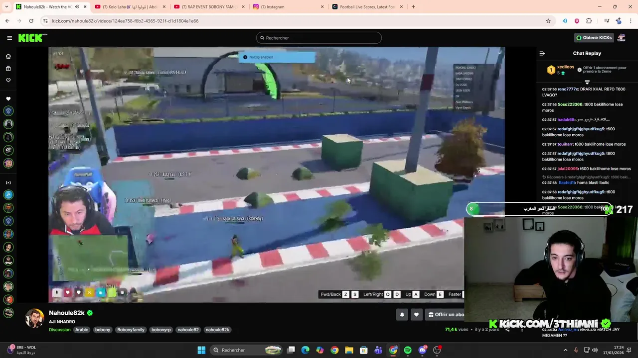Select the nahoule82k tag
Image resolution: width=638 pixels, height=358 pixels.
[217, 330]
